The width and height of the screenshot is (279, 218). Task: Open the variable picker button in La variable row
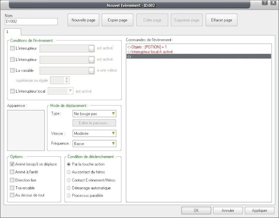point(91,71)
